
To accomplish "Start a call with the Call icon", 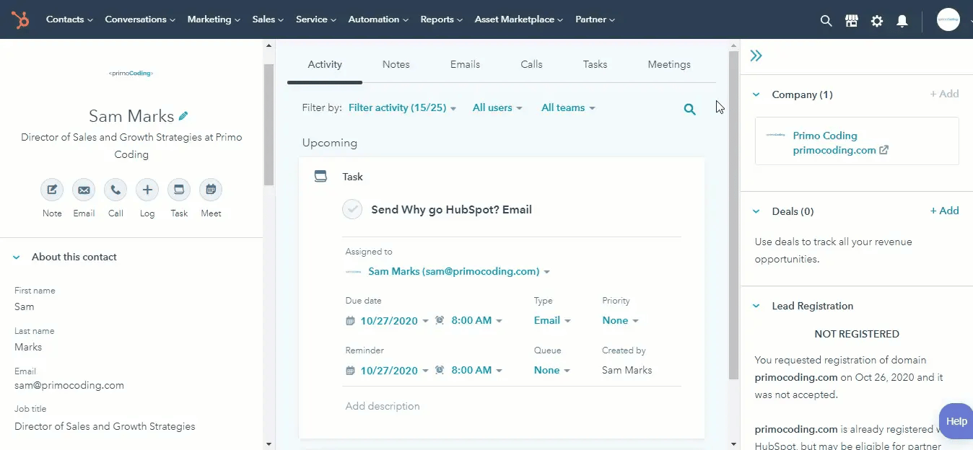I will click(115, 190).
